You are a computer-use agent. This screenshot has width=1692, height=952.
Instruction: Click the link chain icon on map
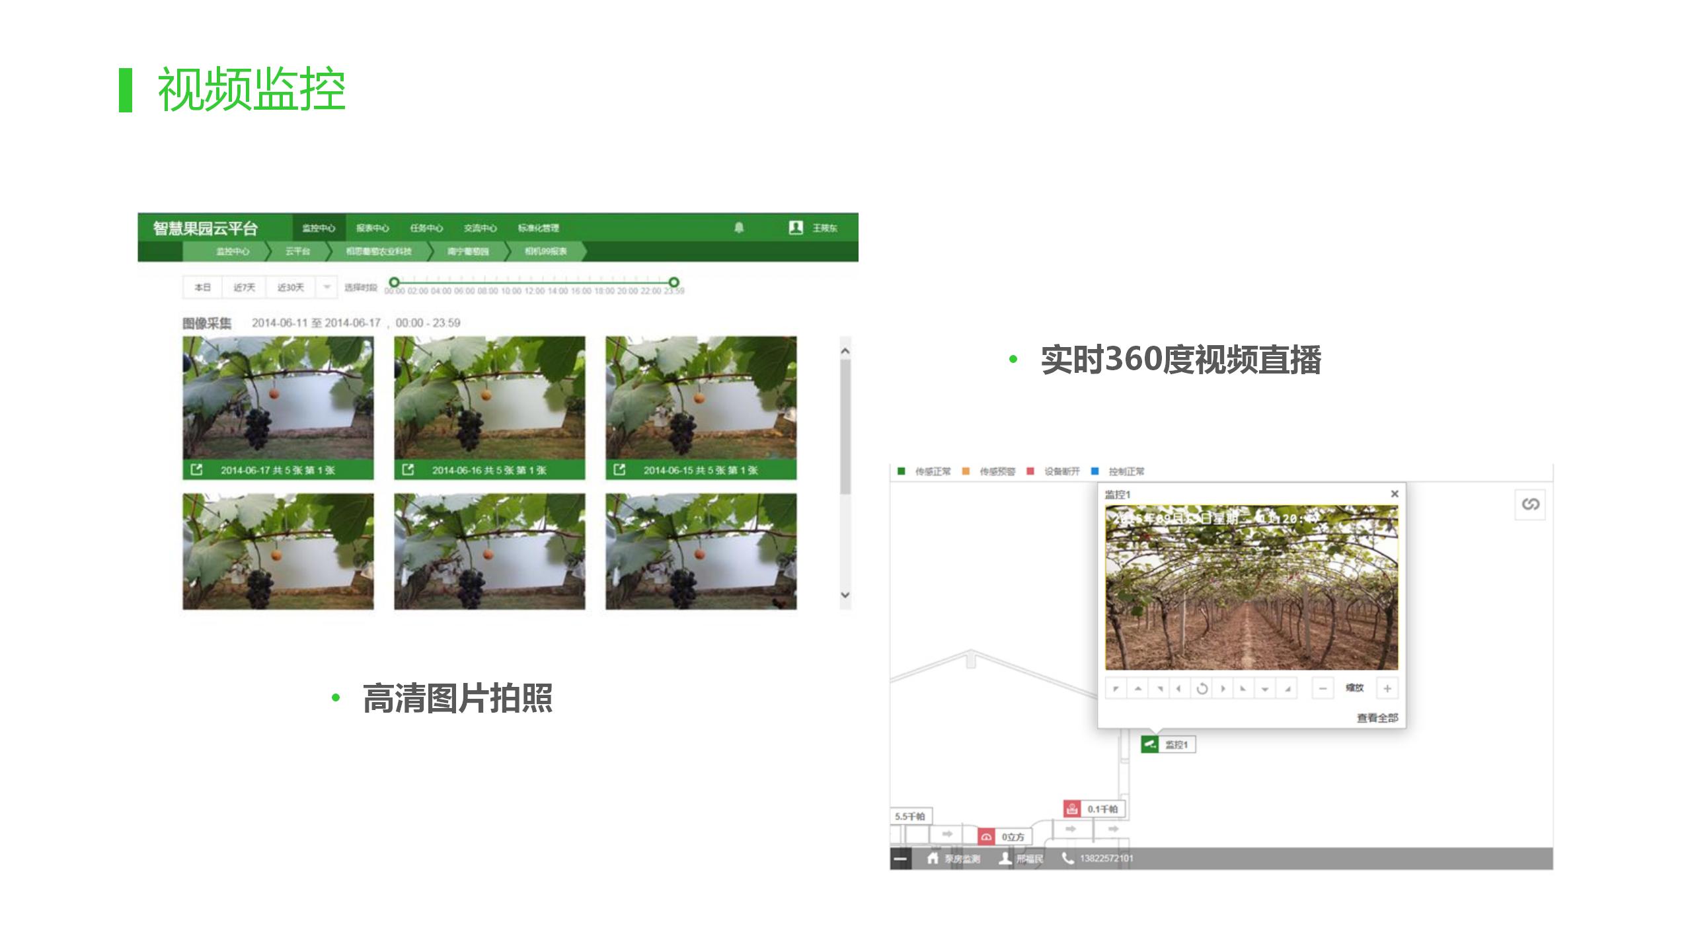1530,504
